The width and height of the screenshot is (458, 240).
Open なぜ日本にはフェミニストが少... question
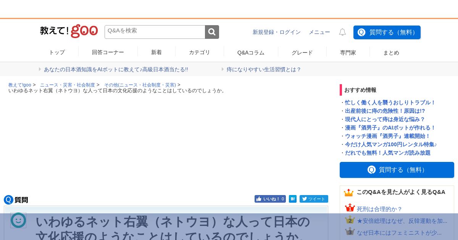coord(399,232)
